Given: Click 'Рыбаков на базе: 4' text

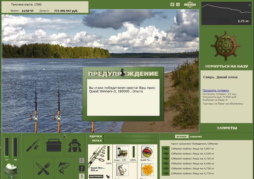Looking at the screenshot, I should coord(215,100).
